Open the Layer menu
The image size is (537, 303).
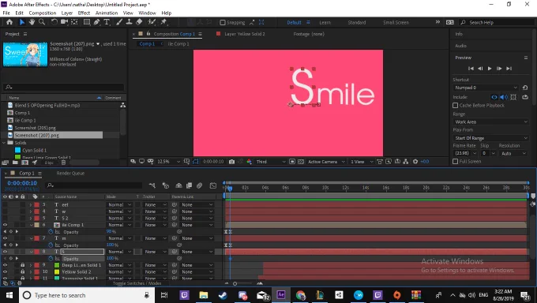coord(67,13)
